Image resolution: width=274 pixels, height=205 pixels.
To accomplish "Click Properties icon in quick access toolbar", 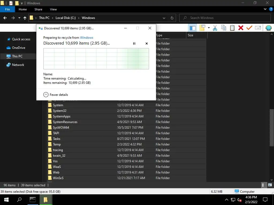I will [11, 3].
